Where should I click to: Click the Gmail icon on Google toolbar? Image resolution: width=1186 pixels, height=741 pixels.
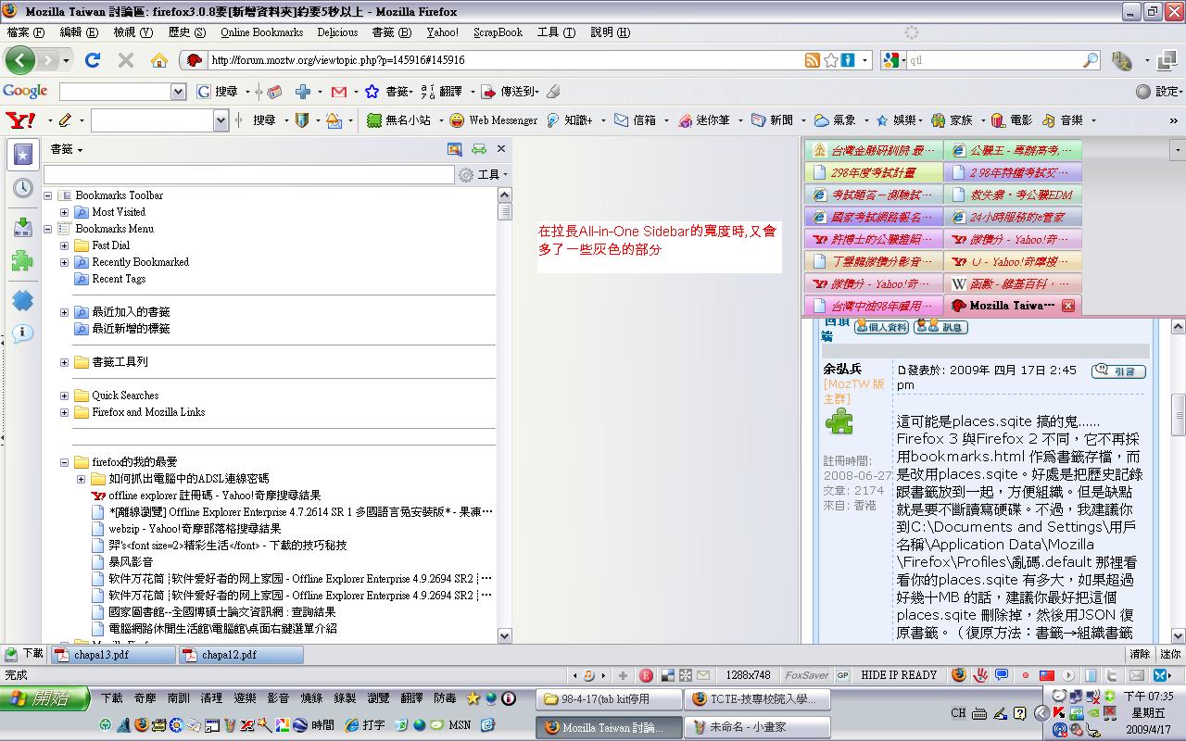click(x=338, y=92)
